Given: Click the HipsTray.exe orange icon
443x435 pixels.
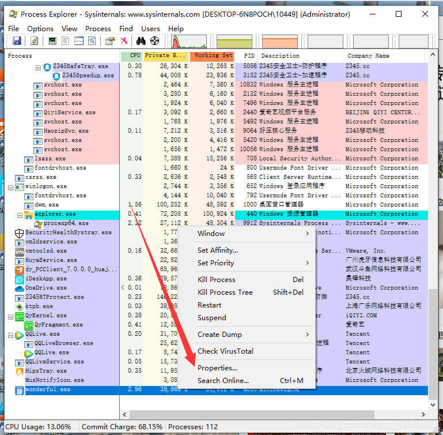Looking at the screenshot, I should pos(19,372).
